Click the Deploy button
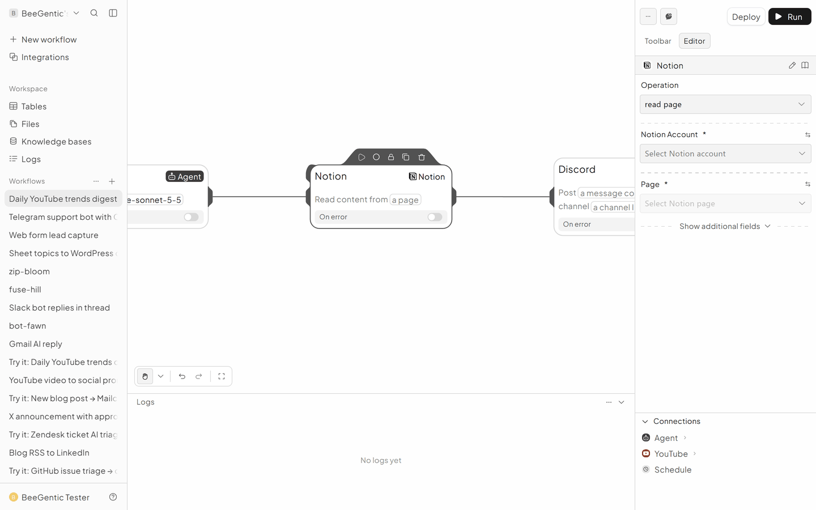The image size is (816, 510). [746, 16]
